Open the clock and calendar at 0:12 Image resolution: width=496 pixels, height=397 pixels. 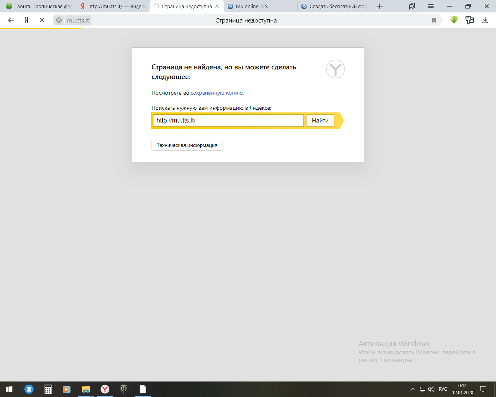tap(463, 389)
